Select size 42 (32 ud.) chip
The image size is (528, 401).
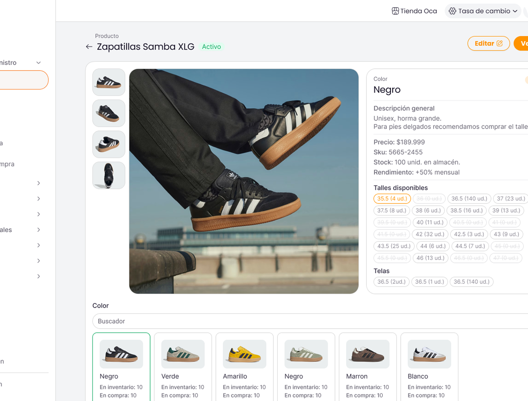(x=430, y=234)
